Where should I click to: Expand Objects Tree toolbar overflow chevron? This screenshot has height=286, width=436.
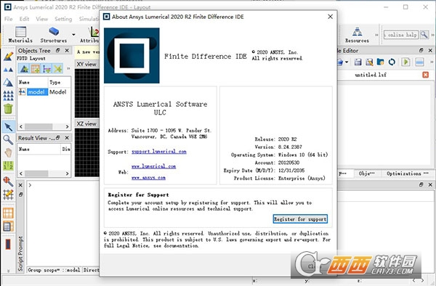pos(68,68)
